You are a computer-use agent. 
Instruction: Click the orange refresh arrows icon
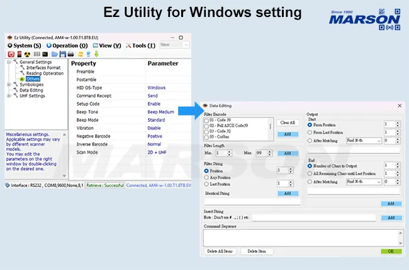tap(81, 54)
